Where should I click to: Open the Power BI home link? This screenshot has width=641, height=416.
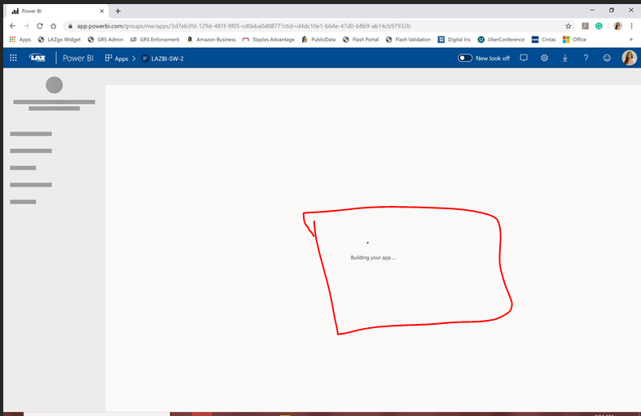click(x=78, y=59)
